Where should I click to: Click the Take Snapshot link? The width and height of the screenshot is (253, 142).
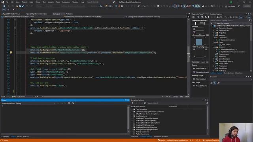201,79
